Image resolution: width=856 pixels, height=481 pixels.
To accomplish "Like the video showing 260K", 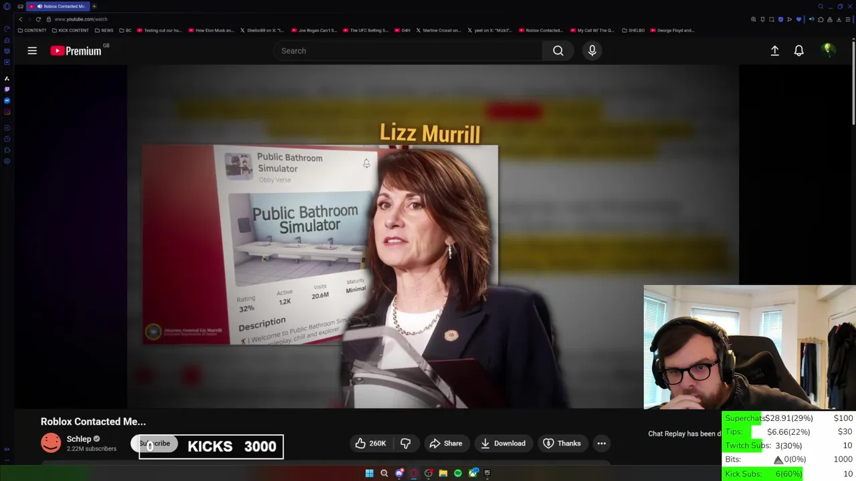I will tap(370, 443).
